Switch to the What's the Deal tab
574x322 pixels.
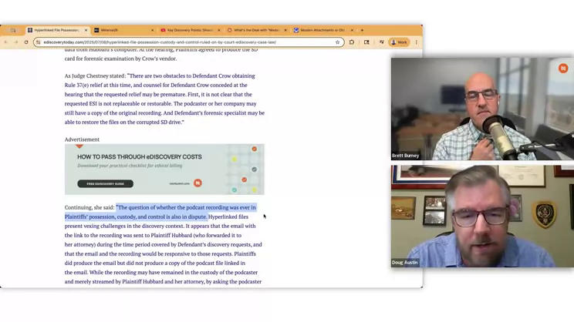pos(255,30)
